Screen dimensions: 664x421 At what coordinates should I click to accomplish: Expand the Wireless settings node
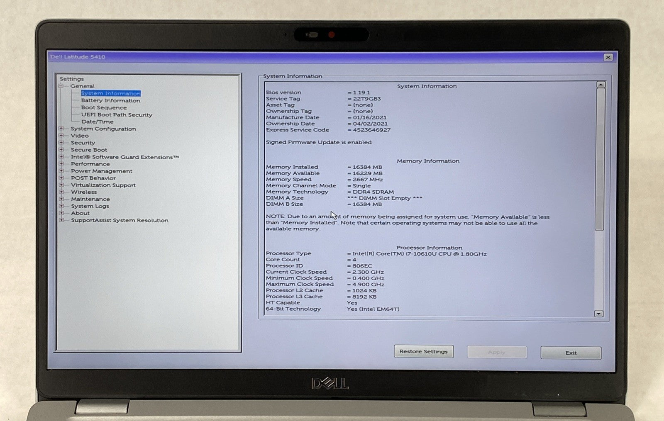click(61, 192)
